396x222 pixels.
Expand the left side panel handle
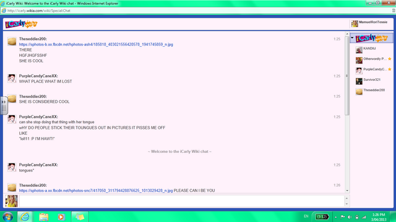4,105
